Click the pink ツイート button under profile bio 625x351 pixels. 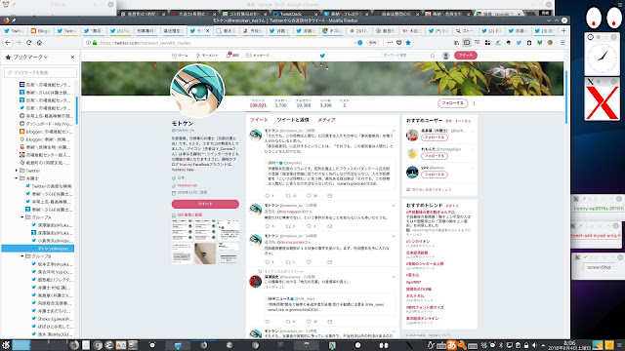[205, 204]
